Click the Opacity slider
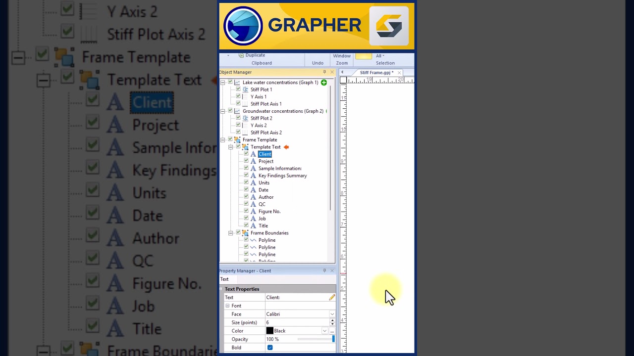Viewport: 634px width, 356px height. coord(316,339)
